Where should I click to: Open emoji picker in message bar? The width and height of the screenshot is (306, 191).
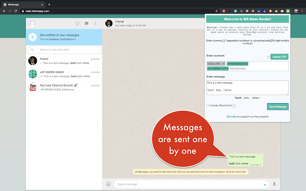pyautogui.click(x=109, y=184)
